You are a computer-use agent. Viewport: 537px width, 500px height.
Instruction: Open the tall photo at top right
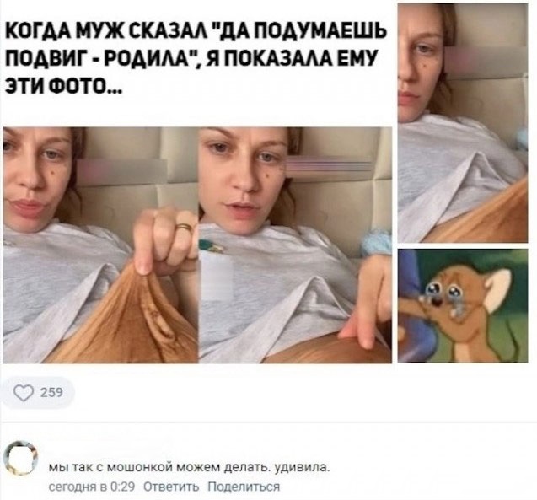(x=463, y=123)
